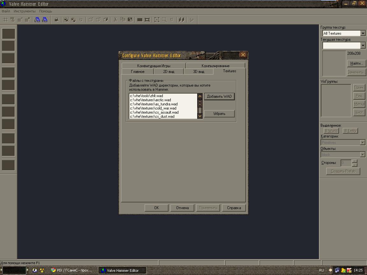The width and height of the screenshot is (367, 275).
Task: Expand the Primitives category dropdown
Action: pyautogui.click(x=363, y=143)
